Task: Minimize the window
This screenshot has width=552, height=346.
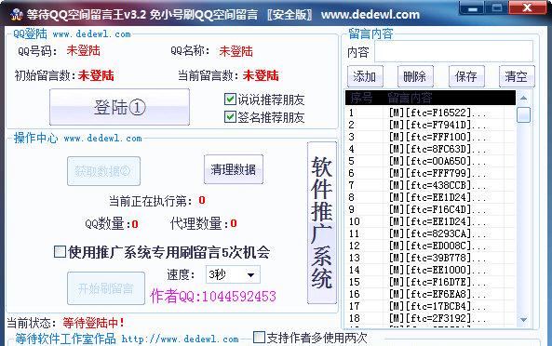Action: click(x=473, y=8)
